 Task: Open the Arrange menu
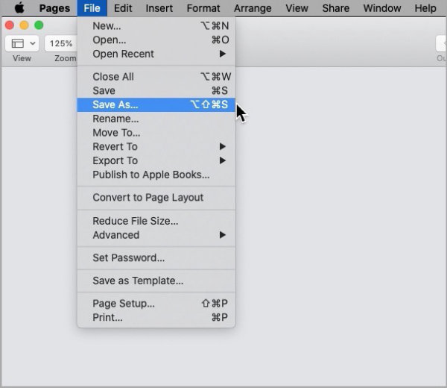tap(253, 8)
